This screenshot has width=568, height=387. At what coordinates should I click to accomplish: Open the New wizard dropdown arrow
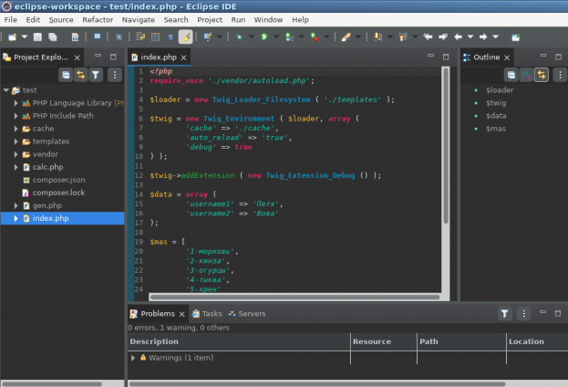pos(25,37)
